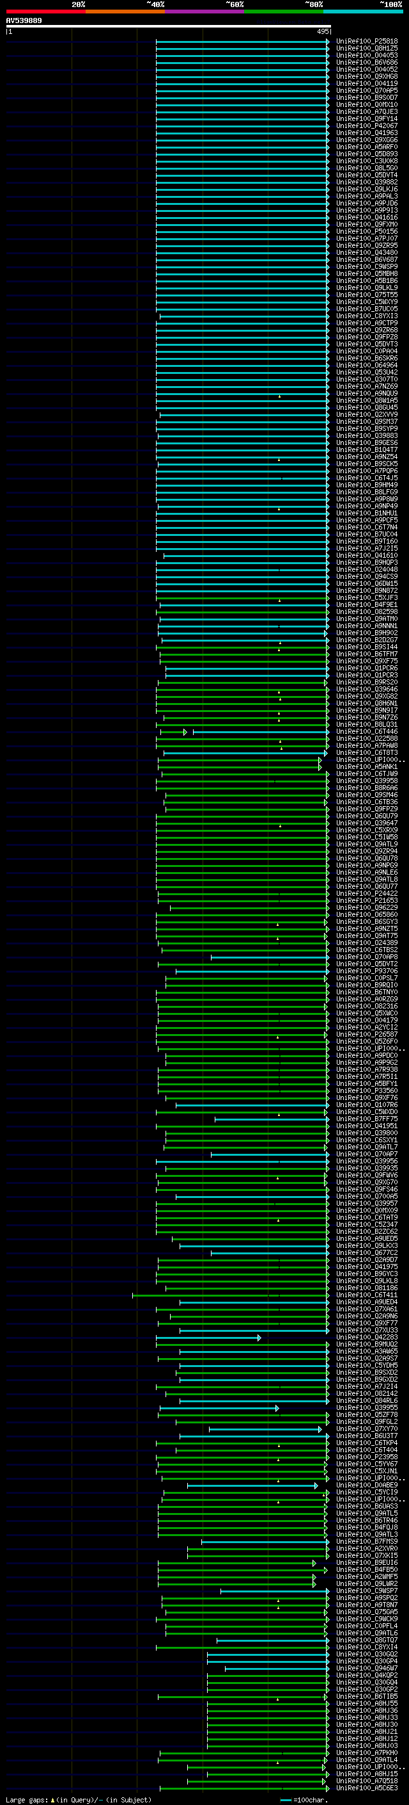The height and width of the screenshot is (1805, 409).
Task: Open hit UniRef100_Q70AP5
Action: (367, 90)
